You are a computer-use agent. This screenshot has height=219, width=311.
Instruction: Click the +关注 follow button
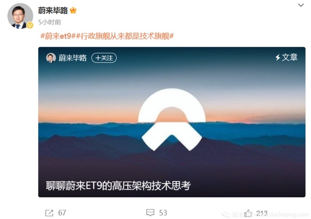tap(104, 58)
